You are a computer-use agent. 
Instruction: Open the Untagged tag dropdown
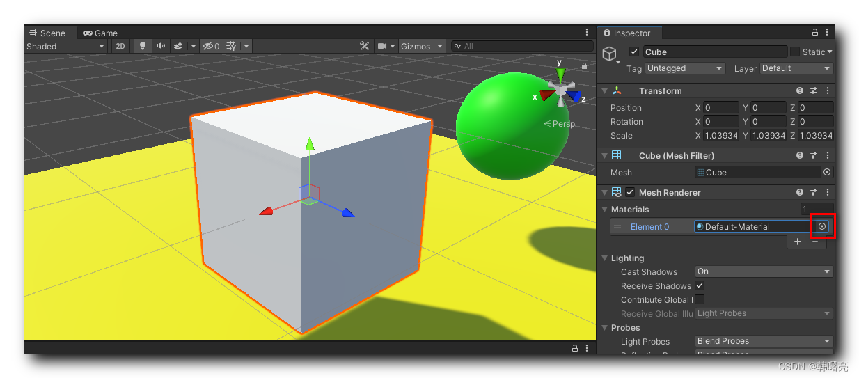tap(685, 68)
